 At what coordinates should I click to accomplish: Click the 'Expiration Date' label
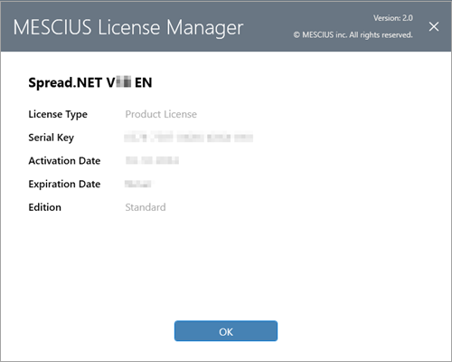click(64, 184)
